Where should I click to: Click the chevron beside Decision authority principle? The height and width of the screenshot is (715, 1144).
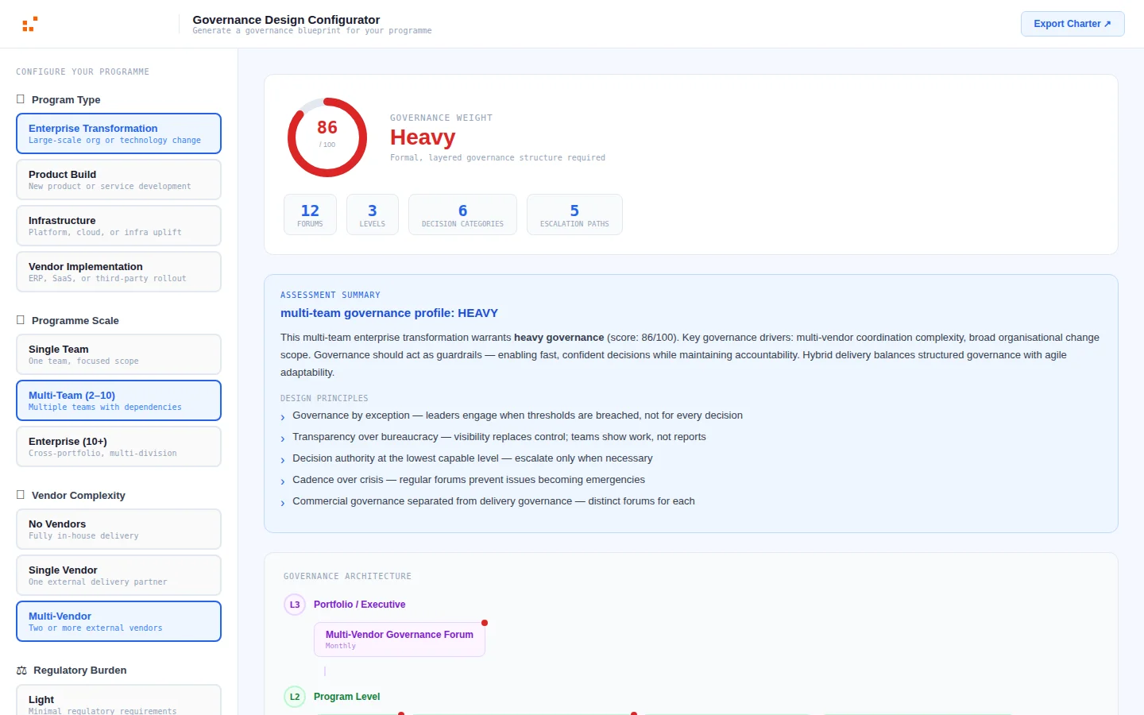tap(282, 459)
